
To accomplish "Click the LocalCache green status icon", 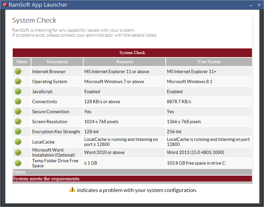I will click(18, 142).
